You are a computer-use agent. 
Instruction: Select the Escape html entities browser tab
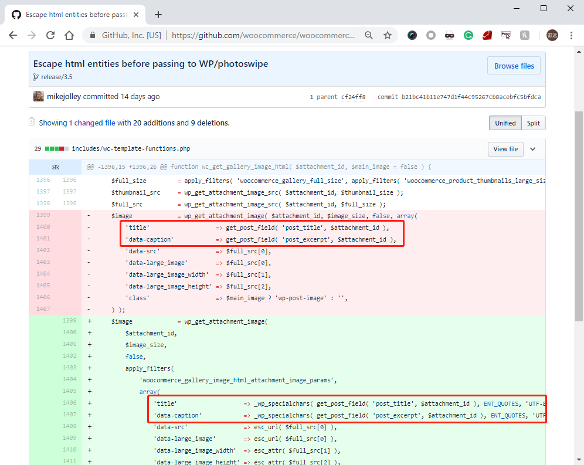pos(74,15)
